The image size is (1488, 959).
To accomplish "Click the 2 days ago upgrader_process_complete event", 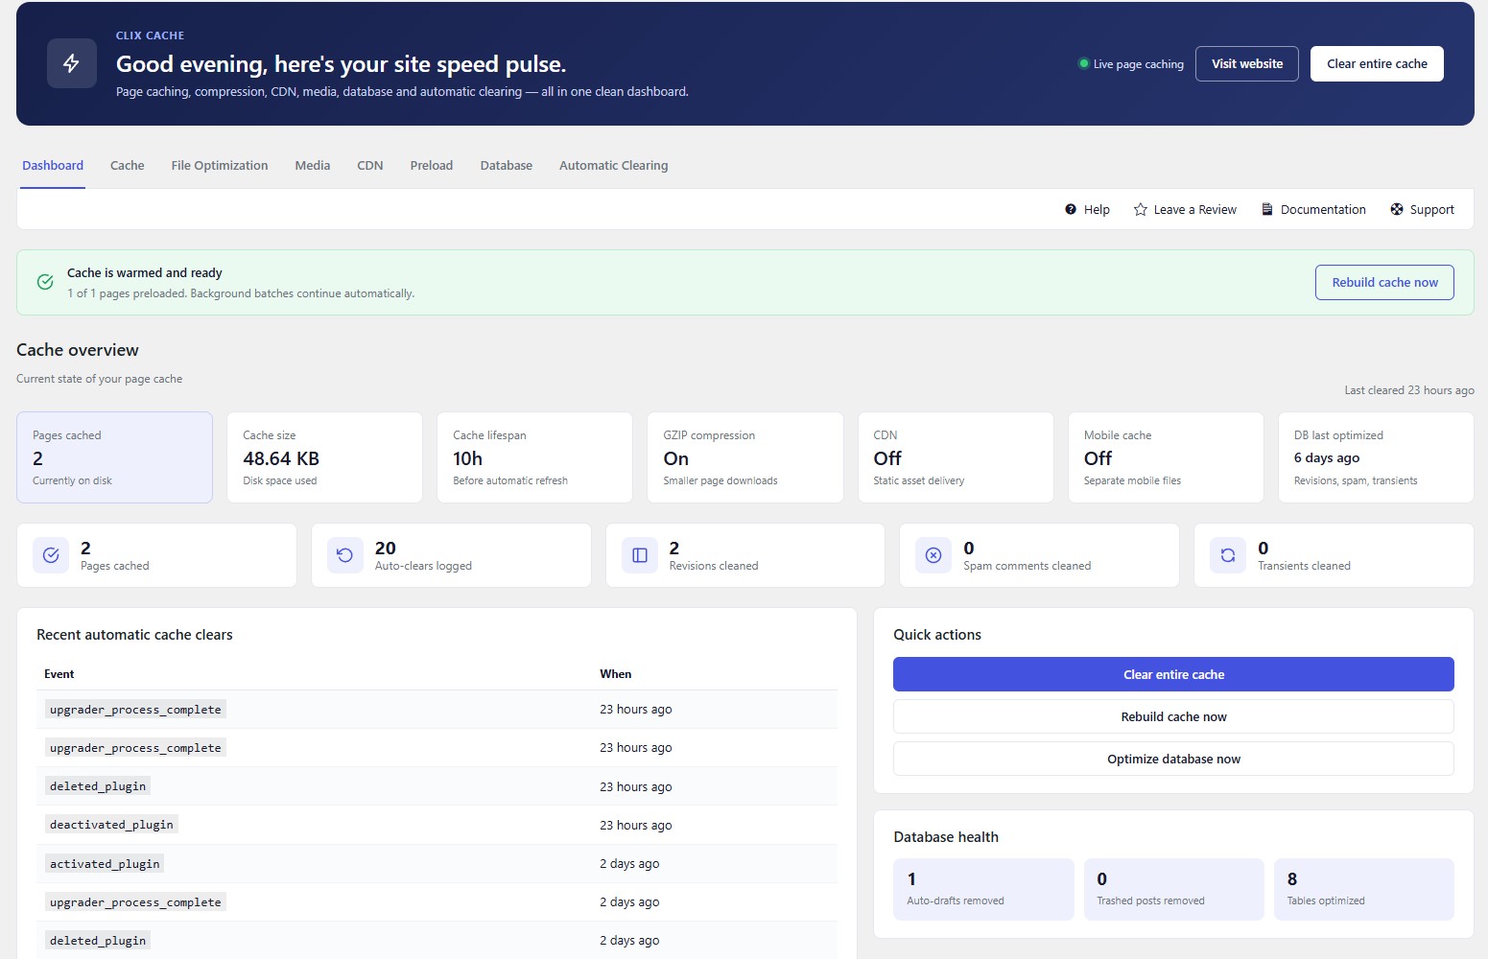I will pyautogui.click(x=437, y=901).
